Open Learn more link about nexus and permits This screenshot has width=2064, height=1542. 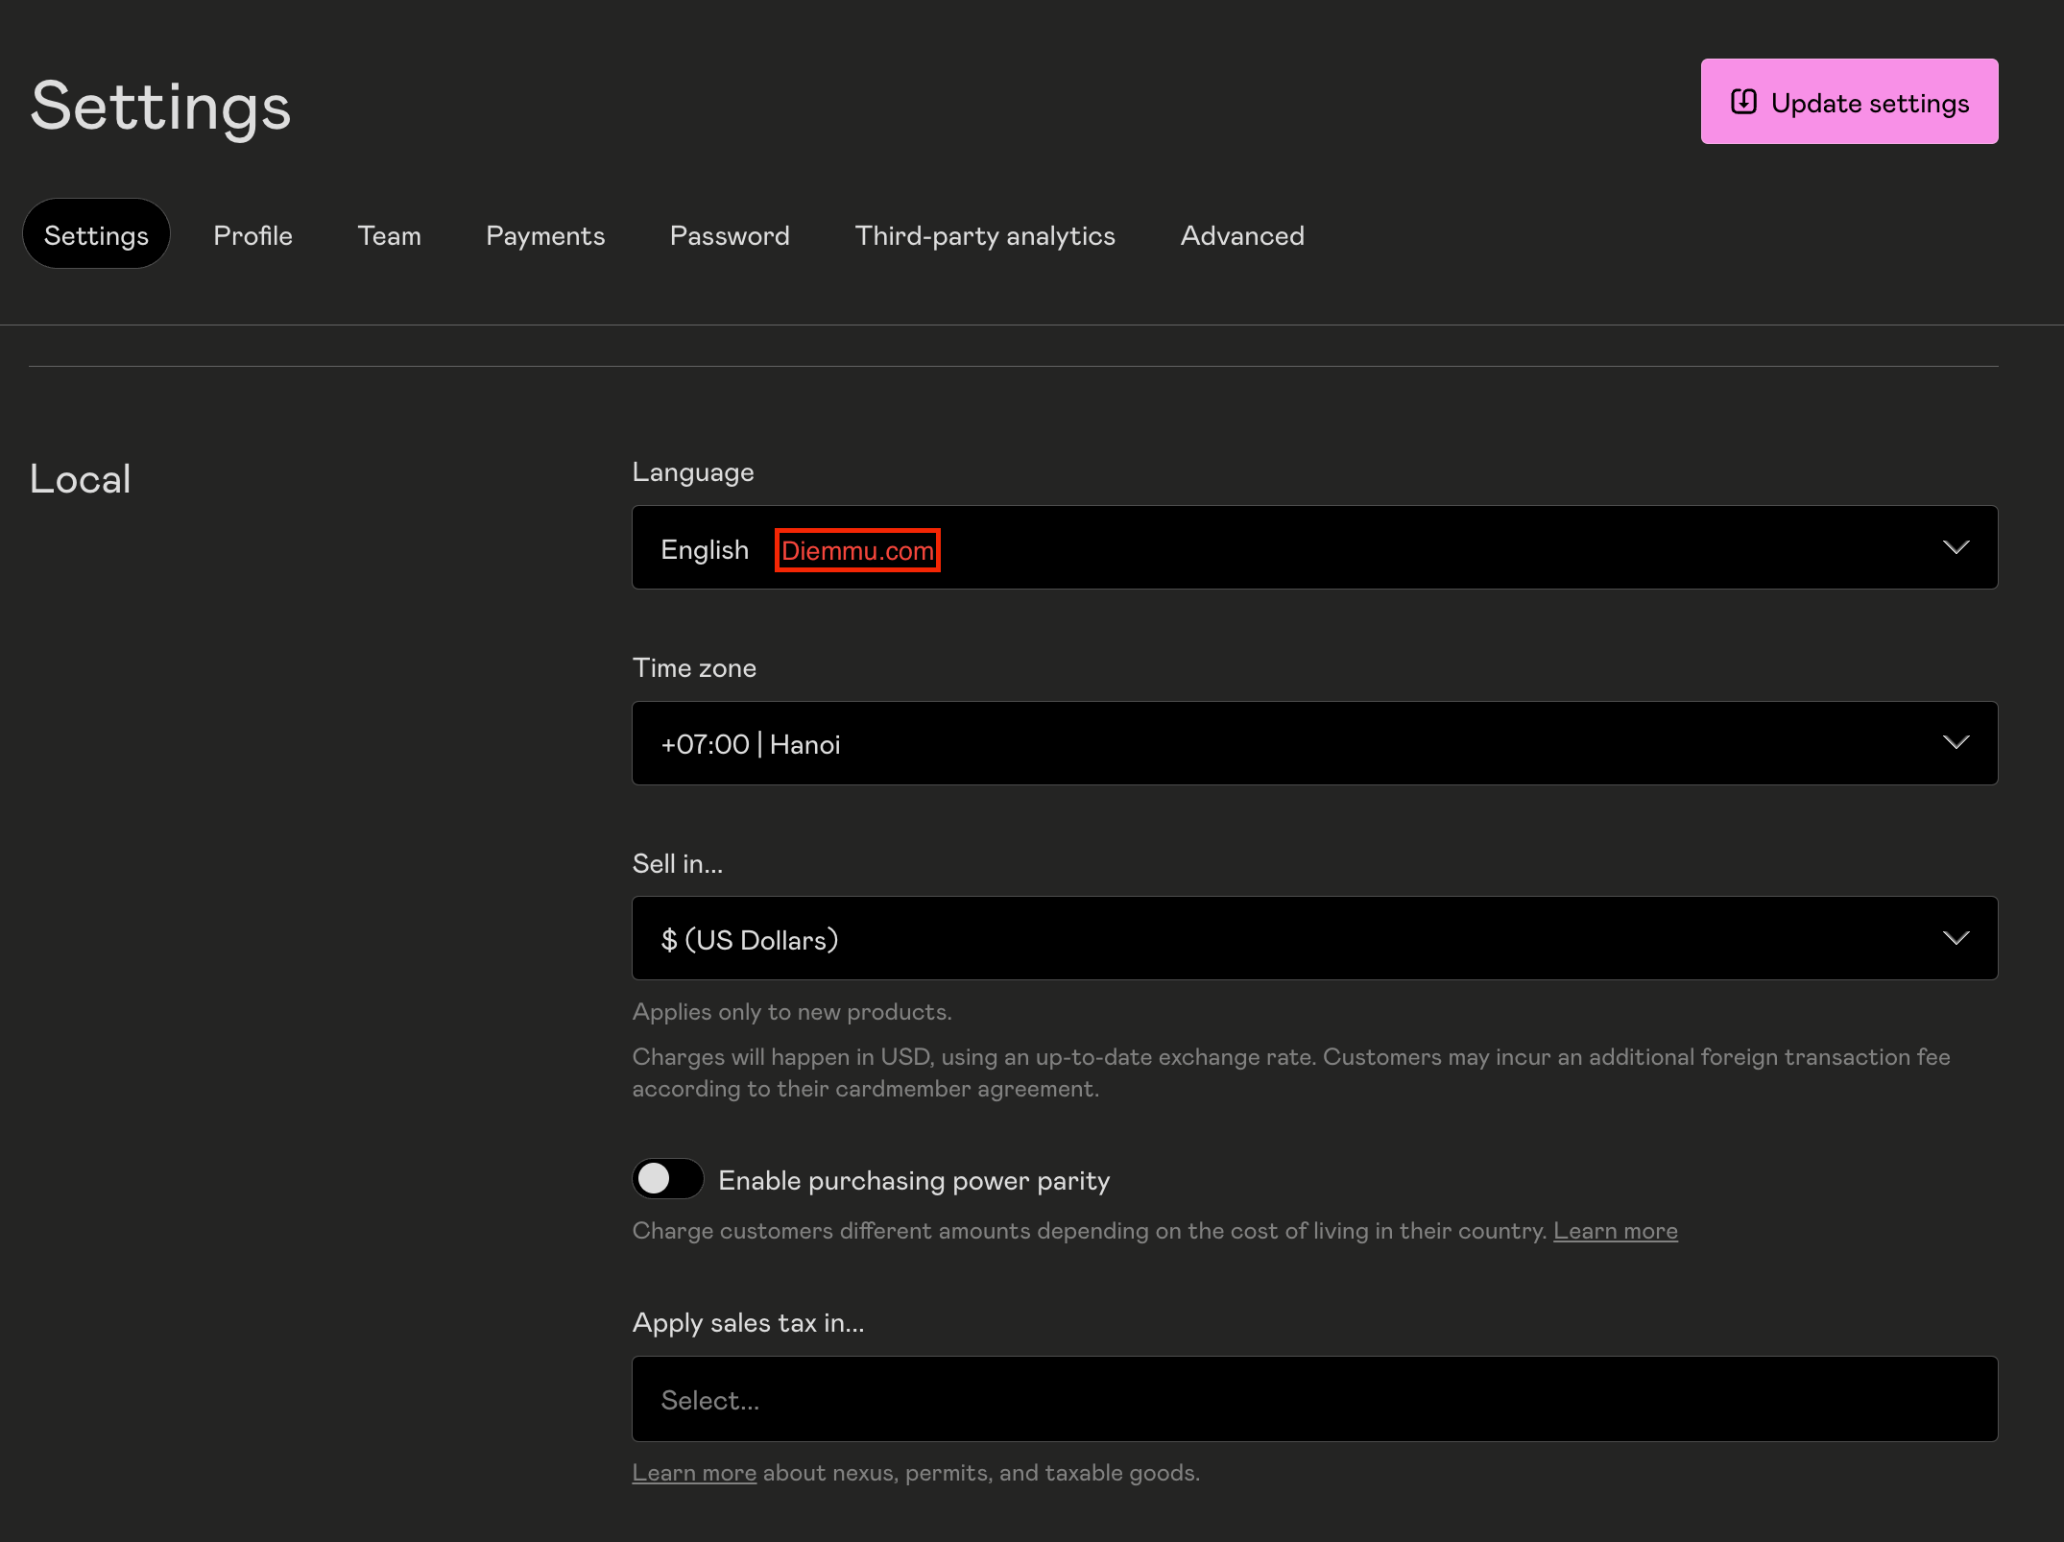click(693, 1473)
